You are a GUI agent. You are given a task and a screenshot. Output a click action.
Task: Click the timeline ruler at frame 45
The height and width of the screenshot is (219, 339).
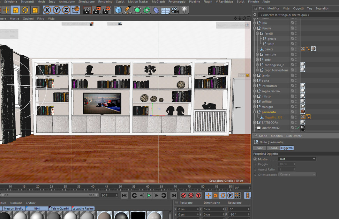(x=106, y=187)
